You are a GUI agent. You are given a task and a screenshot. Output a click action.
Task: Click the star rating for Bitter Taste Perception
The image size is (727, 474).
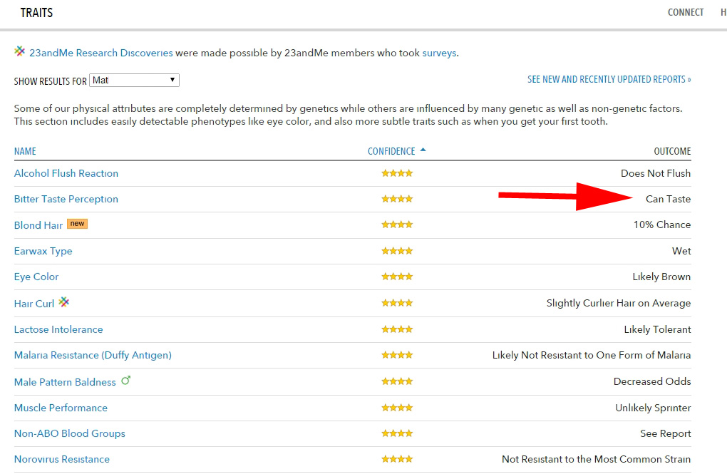[397, 199]
